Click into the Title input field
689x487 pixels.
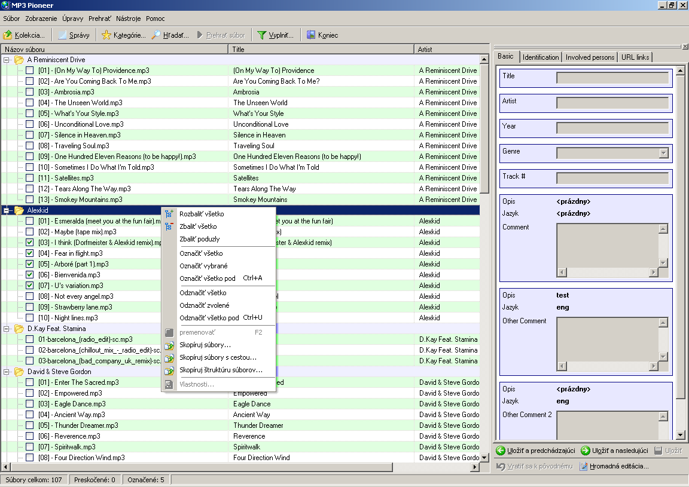612,78
